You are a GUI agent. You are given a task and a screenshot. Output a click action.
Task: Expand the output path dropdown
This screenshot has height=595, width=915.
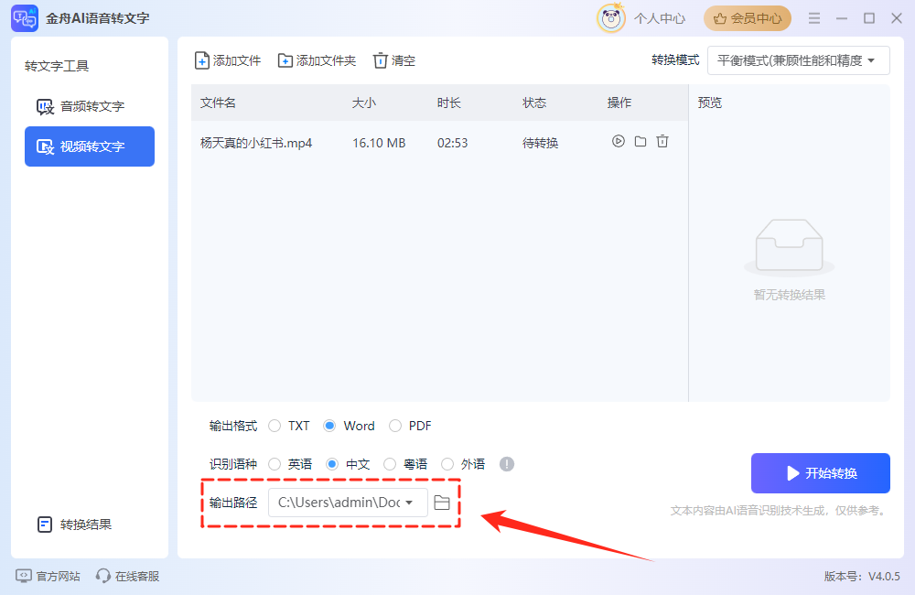tap(348, 503)
